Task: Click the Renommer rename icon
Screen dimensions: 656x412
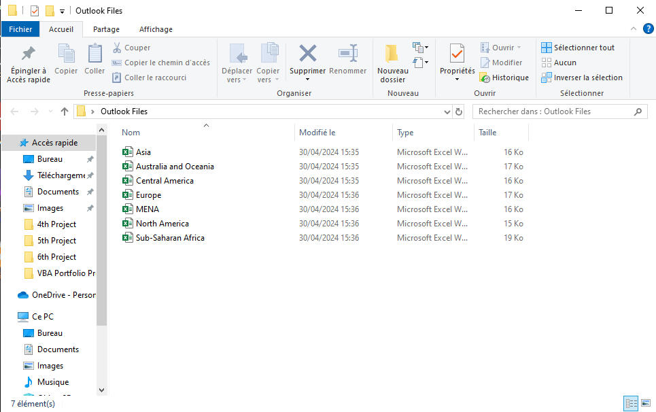Action: point(347,54)
